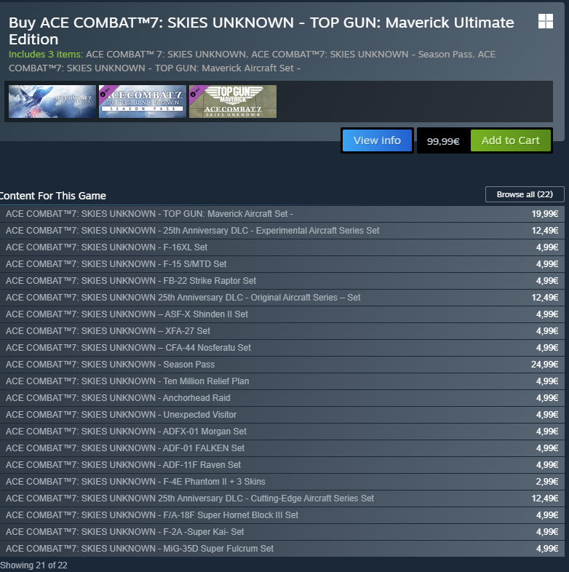Open the Anchorhead Raid DLC row
569x572 pixels.
pos(282,398)
